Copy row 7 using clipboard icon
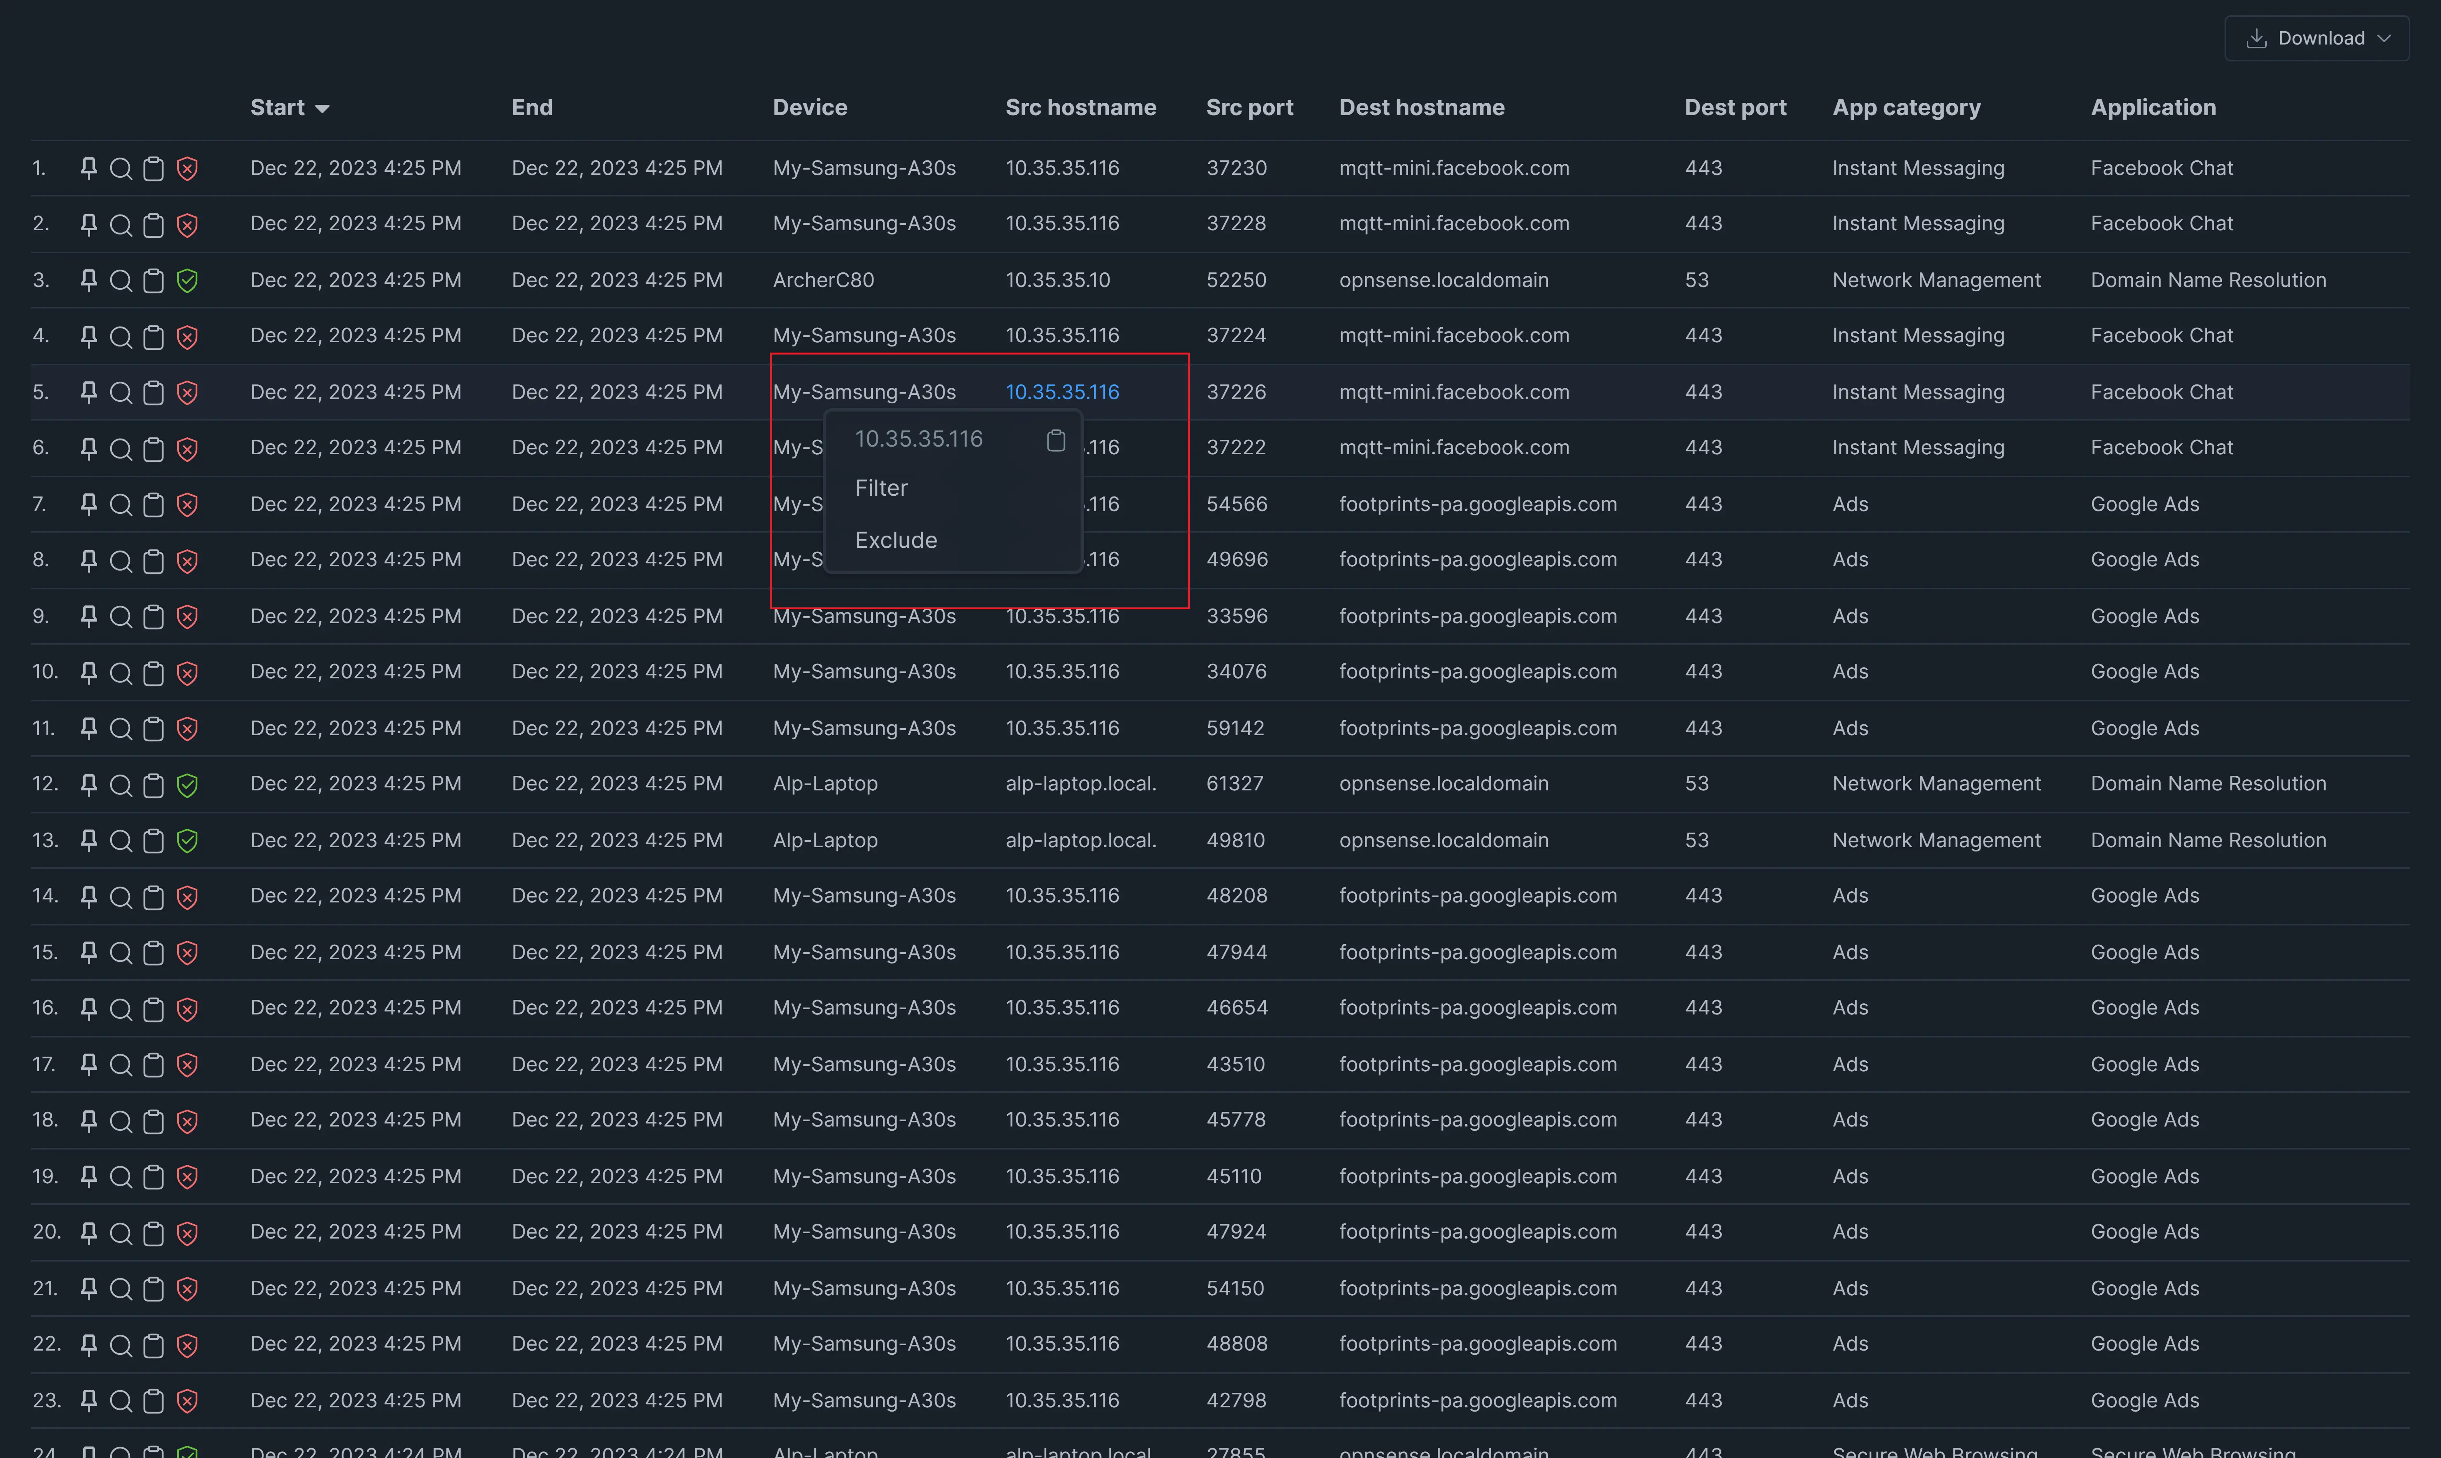This screenshot has height=1458, width=2441. pos(153,504)
